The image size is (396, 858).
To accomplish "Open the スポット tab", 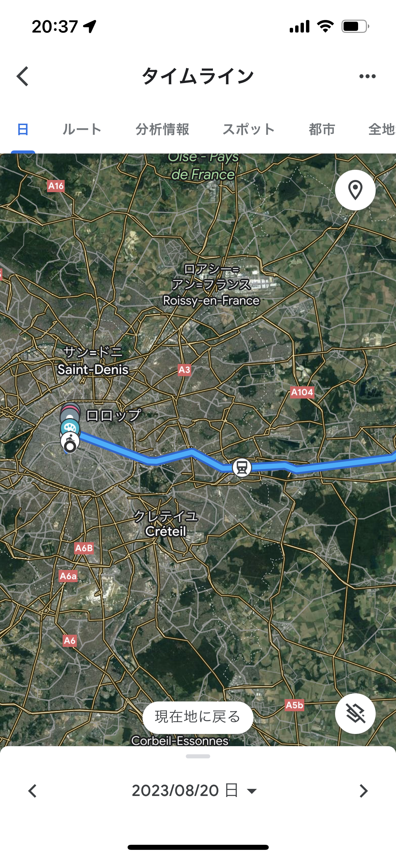I will (248, 129).
